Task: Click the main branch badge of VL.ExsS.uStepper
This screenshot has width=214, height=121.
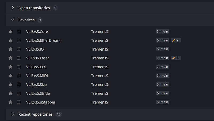Action: (x=163, y=102)
